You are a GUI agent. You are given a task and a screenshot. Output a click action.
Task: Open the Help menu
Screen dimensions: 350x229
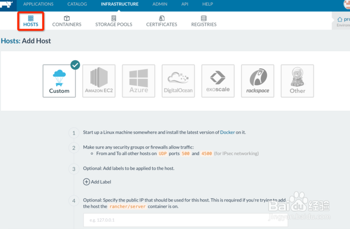pyautogui.click(x=208, y=4)
